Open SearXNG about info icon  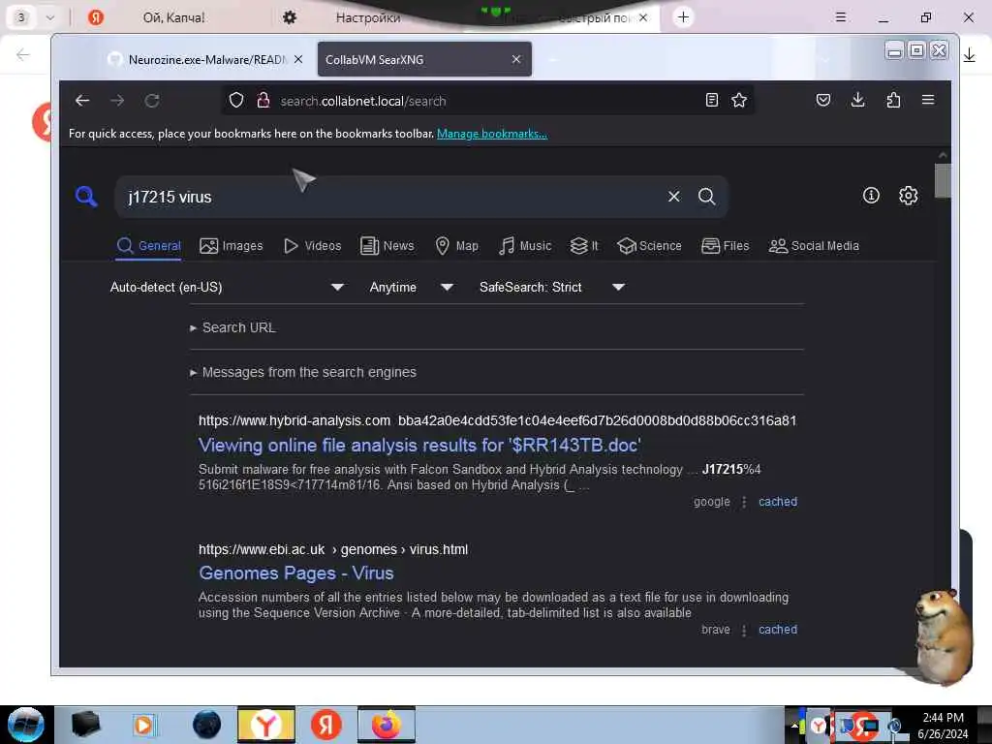point(871,196)
